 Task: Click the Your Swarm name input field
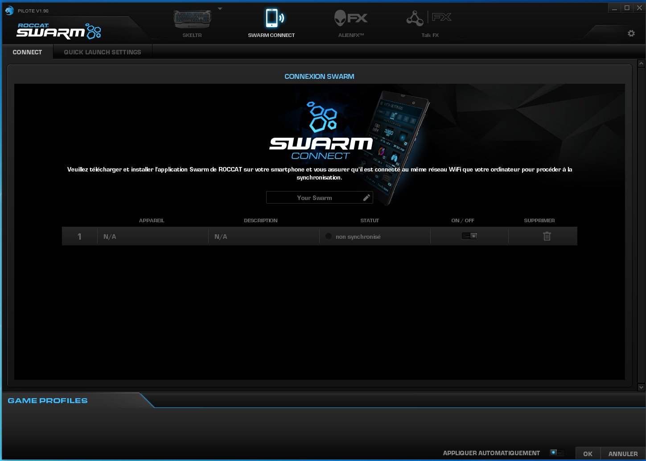(x=314, y=197)
